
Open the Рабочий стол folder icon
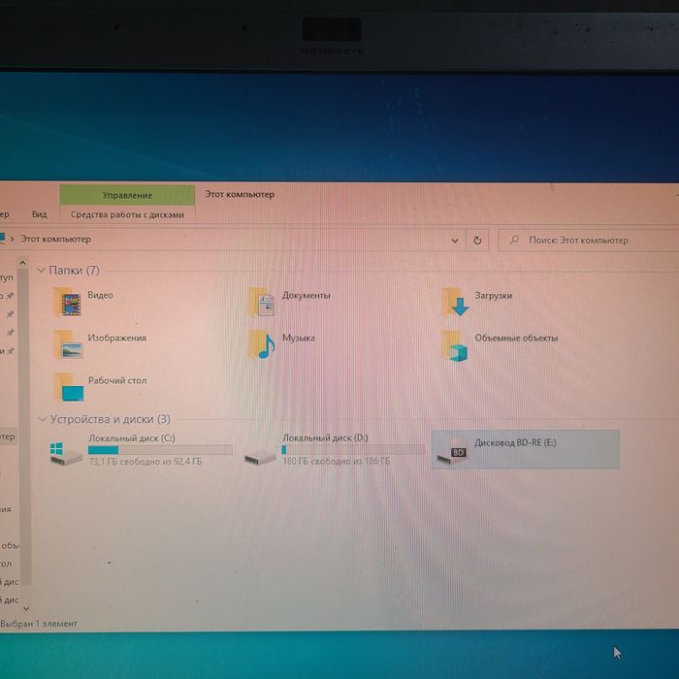pos(69,387)
